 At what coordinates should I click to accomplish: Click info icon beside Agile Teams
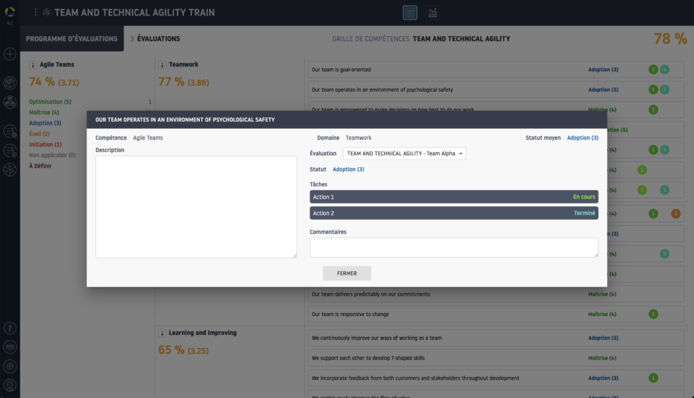[33, 65]
